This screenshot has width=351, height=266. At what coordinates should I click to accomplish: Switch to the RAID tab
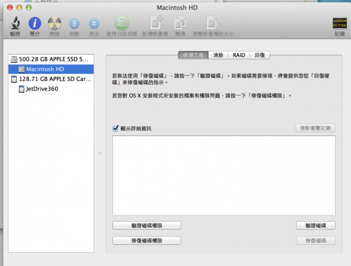coord(239,55)
